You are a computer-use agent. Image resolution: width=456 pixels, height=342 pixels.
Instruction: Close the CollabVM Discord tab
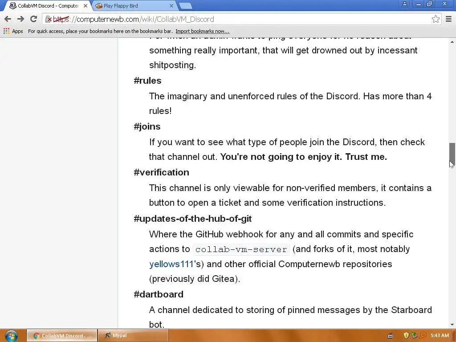[85, 6]
